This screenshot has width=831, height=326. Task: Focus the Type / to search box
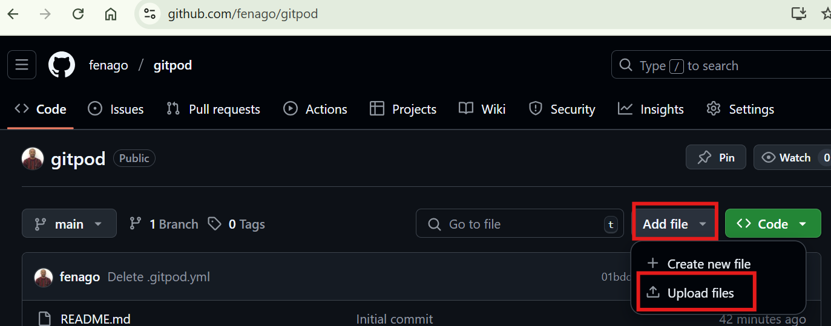(721, 65)
